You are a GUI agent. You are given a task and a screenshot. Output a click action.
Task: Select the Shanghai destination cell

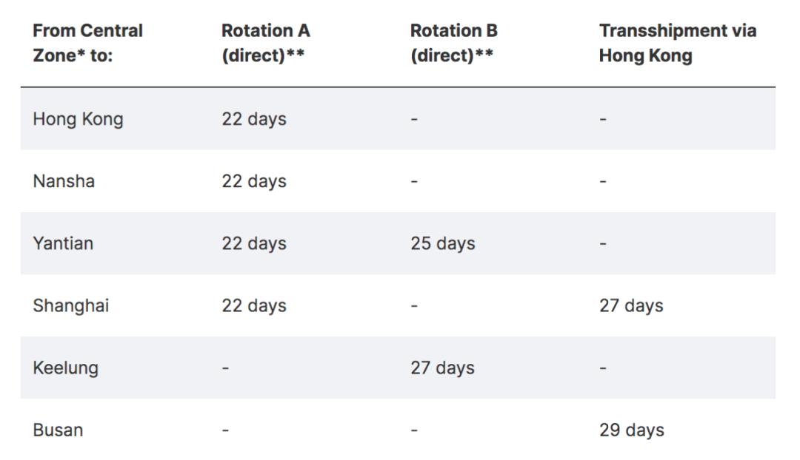(70, 305)
